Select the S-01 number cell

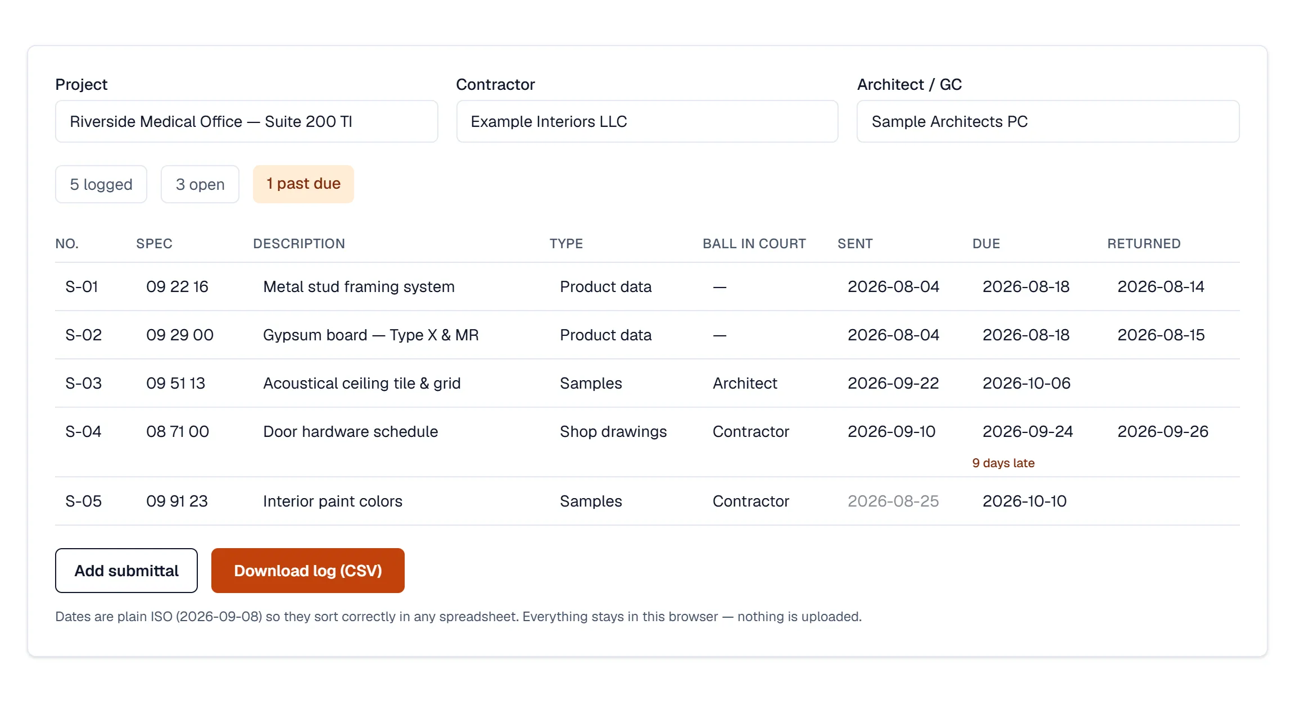82,286
